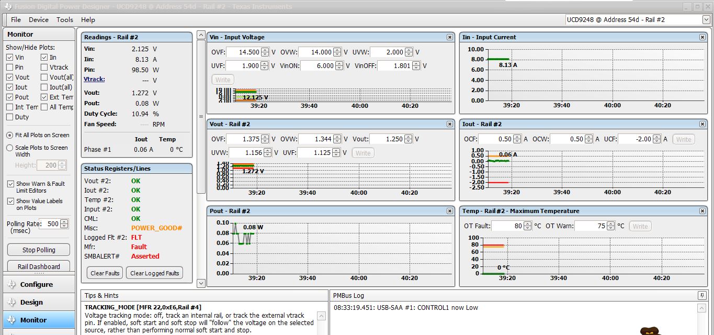Open the Configure section in sidebar
Viewport: 714px width, 335px height.
(x=39, y=284)
